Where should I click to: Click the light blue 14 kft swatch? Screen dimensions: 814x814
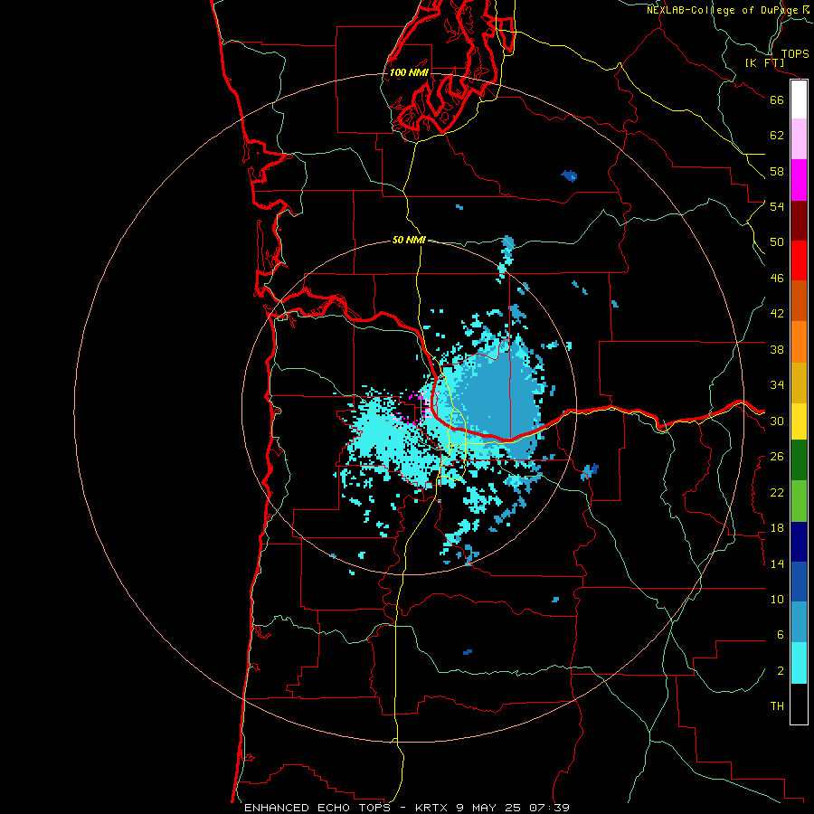click(799, 622)
